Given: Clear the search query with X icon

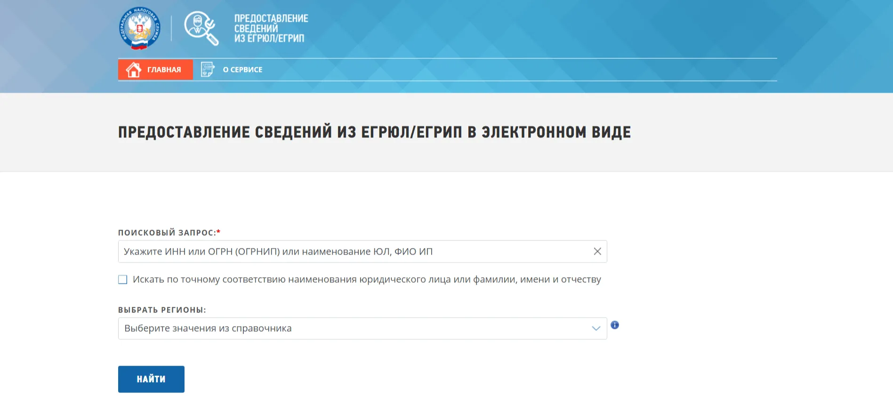Looking at the screenshot, I should (x=597, y=251).
